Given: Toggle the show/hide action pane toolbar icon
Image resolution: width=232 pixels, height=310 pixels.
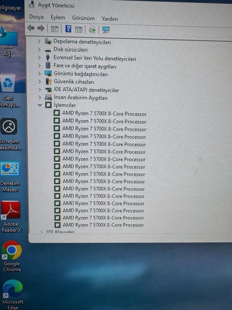Looking at the screenshot, I should point(79,30).
